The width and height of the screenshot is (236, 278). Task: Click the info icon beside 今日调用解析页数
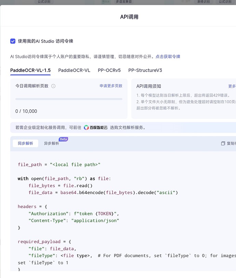click(53, 86)
